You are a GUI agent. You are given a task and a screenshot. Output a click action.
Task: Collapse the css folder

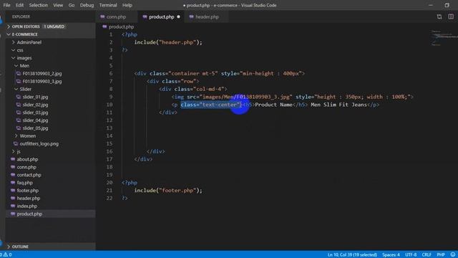[x=20, y=50]
